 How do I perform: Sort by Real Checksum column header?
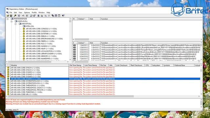coord(137,65)
